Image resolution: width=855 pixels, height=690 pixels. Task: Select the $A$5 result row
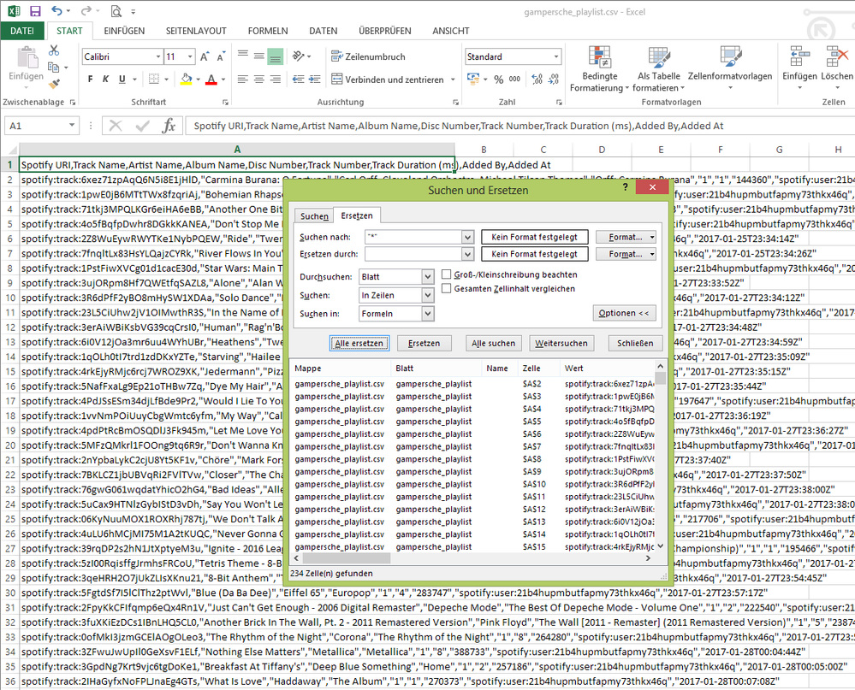(x=474, y=422)
